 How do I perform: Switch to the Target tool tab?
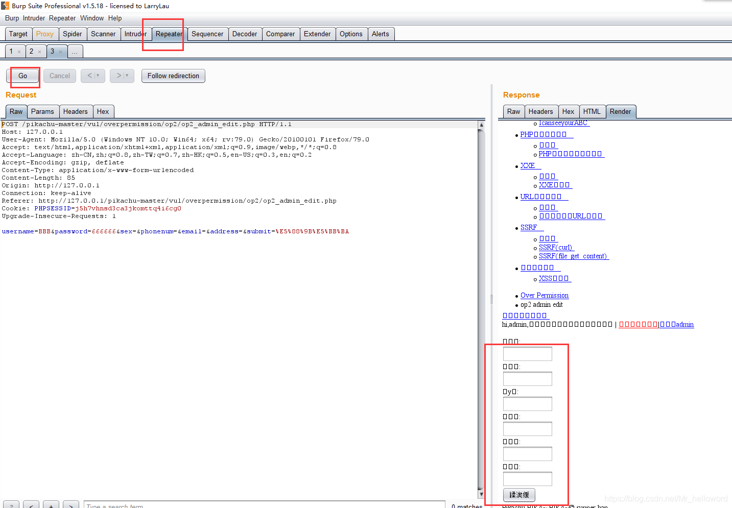click(x=18, y=34)
